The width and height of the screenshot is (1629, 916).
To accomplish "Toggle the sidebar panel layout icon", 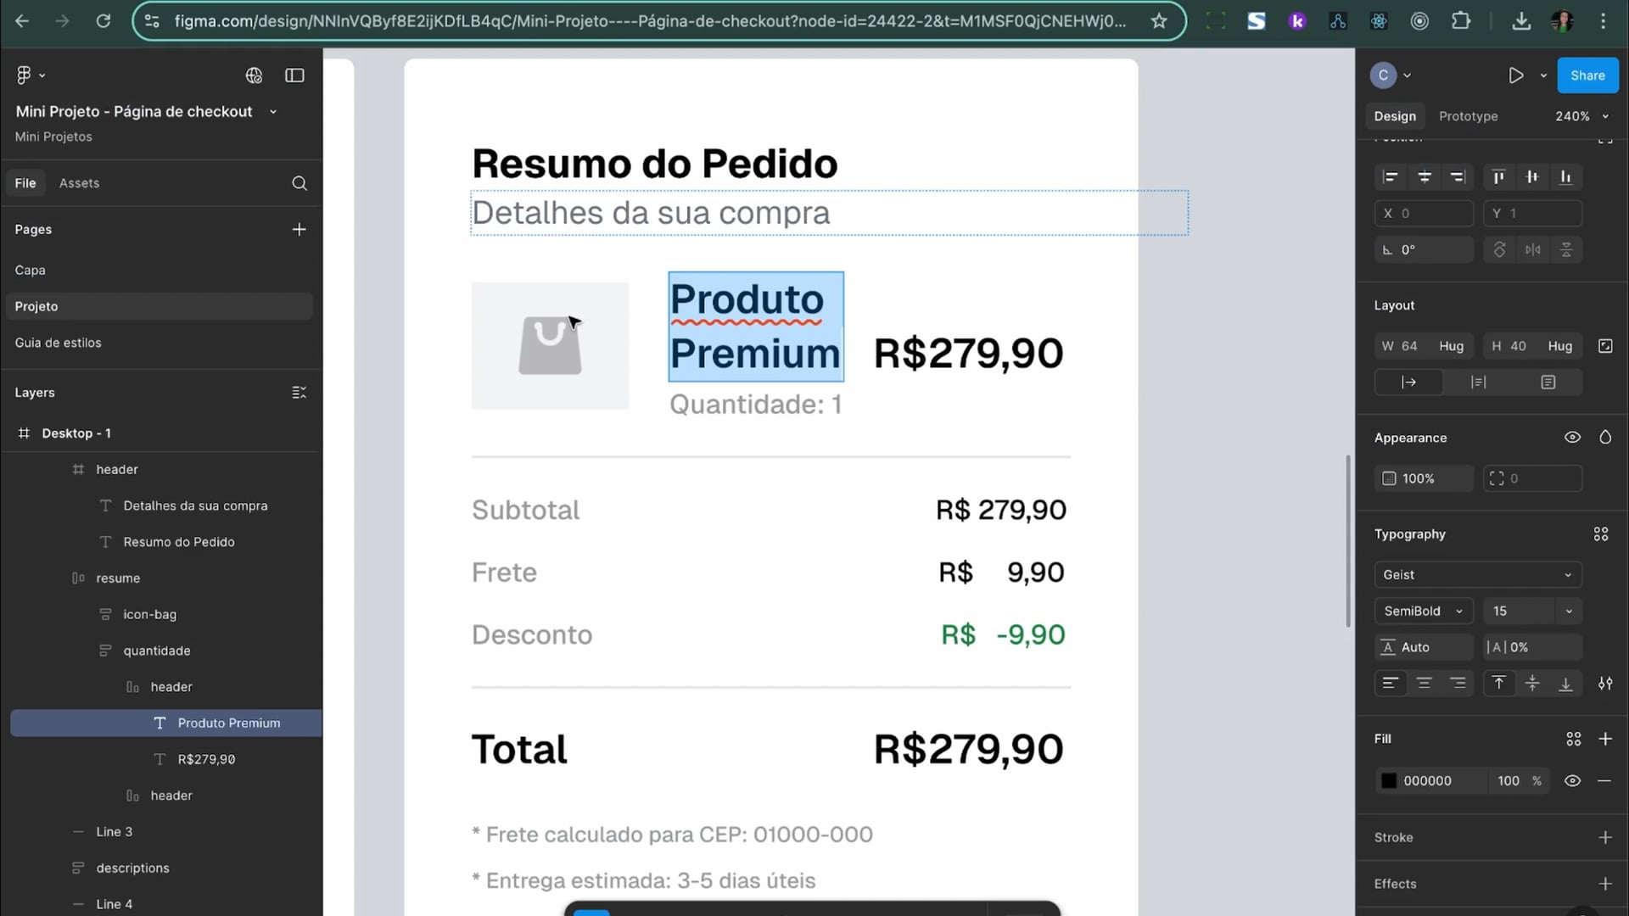I will click(294, 75).
